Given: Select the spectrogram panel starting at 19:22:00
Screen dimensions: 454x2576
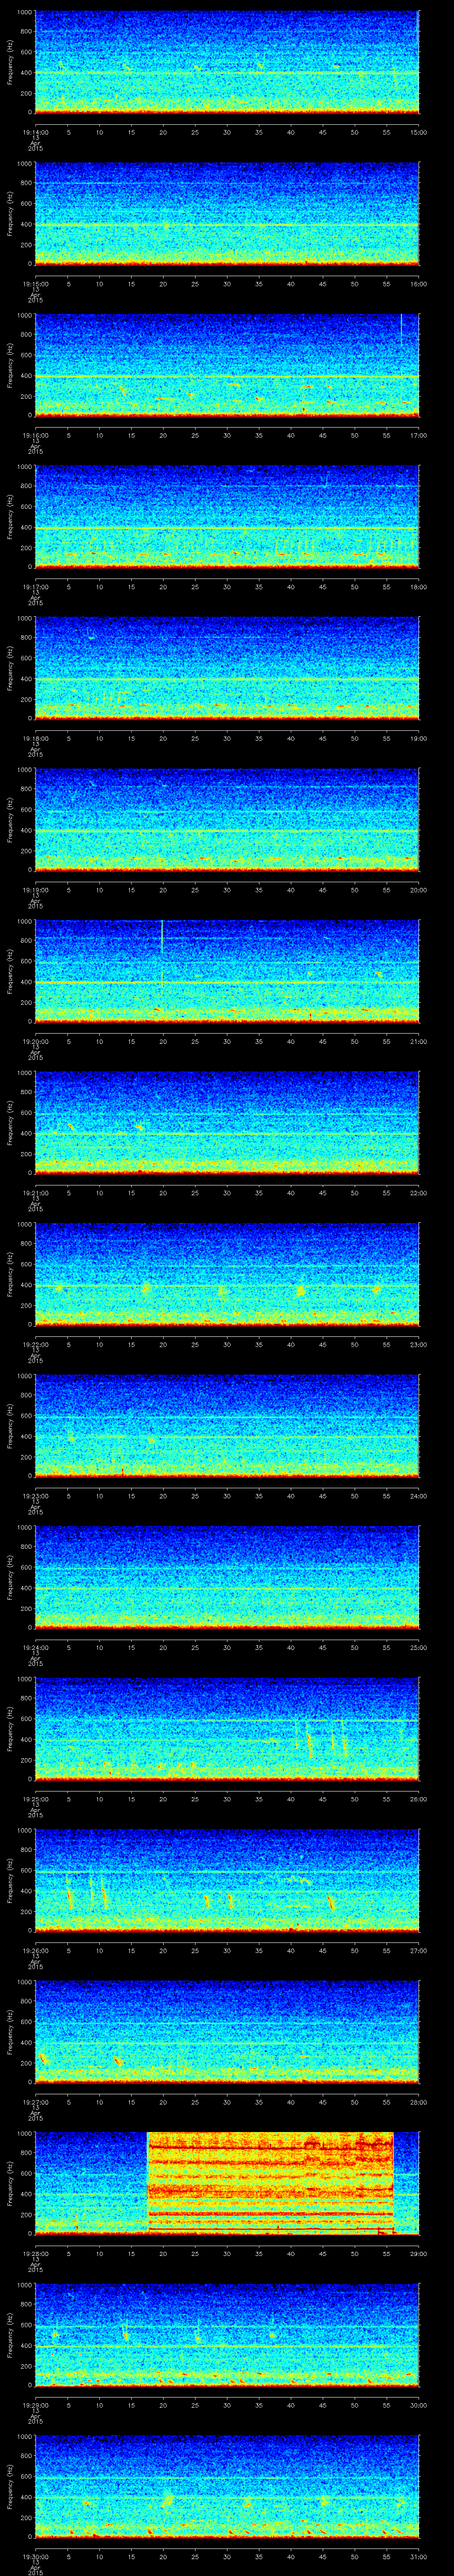Looking at the screenshot, I should click(227, 1274).
